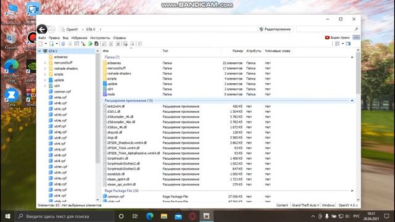Toggle the preview pane icon
Image resolution: width=395 pixels, height=222 pixels.
(x=348, y=44)
